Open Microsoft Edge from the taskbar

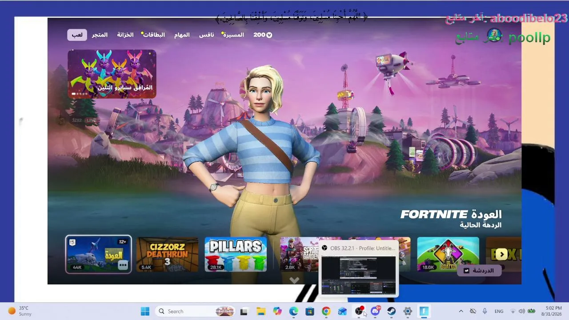tap(293, 311)
